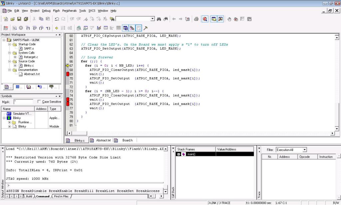Open the Peripherals menu
Image resolution: width=341 pixels, height=205 pixels.
click(x=69, y=11)
